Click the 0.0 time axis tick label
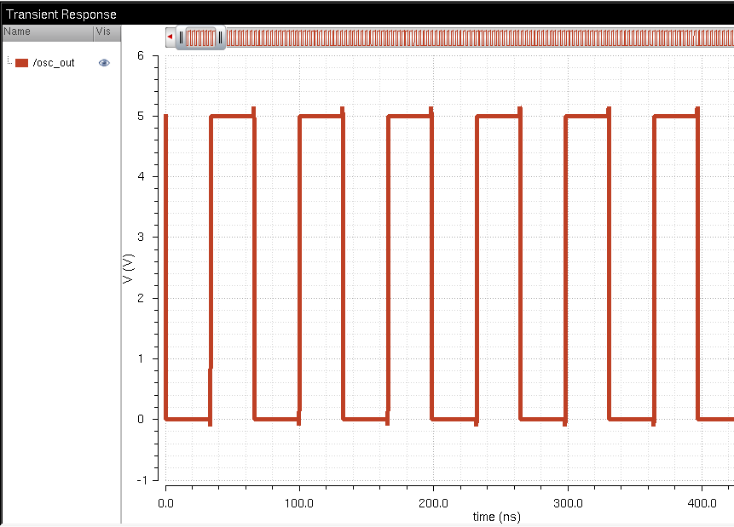The width and height of the screenshot is (734, 527). click(x=165, y=503)
